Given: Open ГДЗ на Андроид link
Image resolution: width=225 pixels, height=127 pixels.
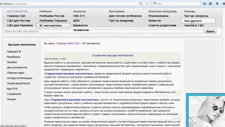Looking at the screenshot, I should (x=121, y=20).
